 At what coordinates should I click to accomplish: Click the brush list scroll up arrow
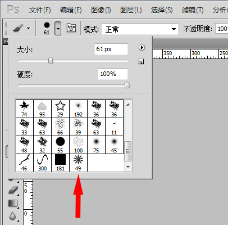[128, 105]
